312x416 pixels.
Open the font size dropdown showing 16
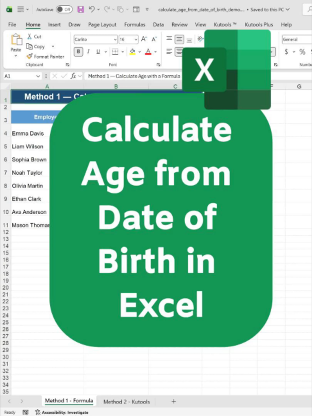point(136,40)
